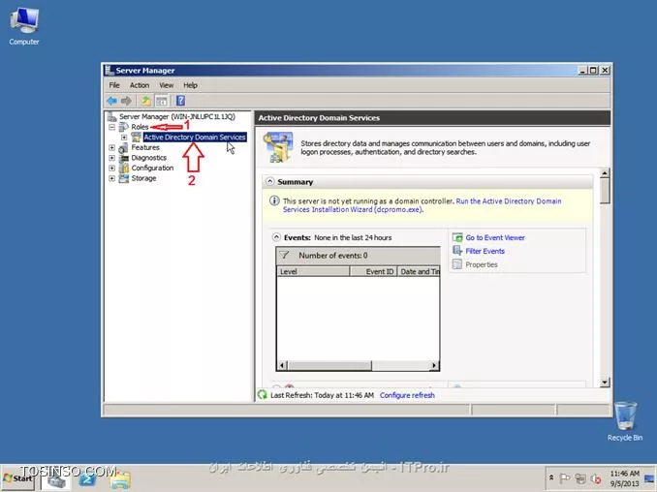657x492 pixels.
Task: Open the Action menu
Action: tap(140, 85)
